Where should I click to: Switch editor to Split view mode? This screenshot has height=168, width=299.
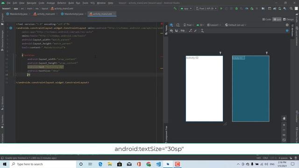pos(277,20)
